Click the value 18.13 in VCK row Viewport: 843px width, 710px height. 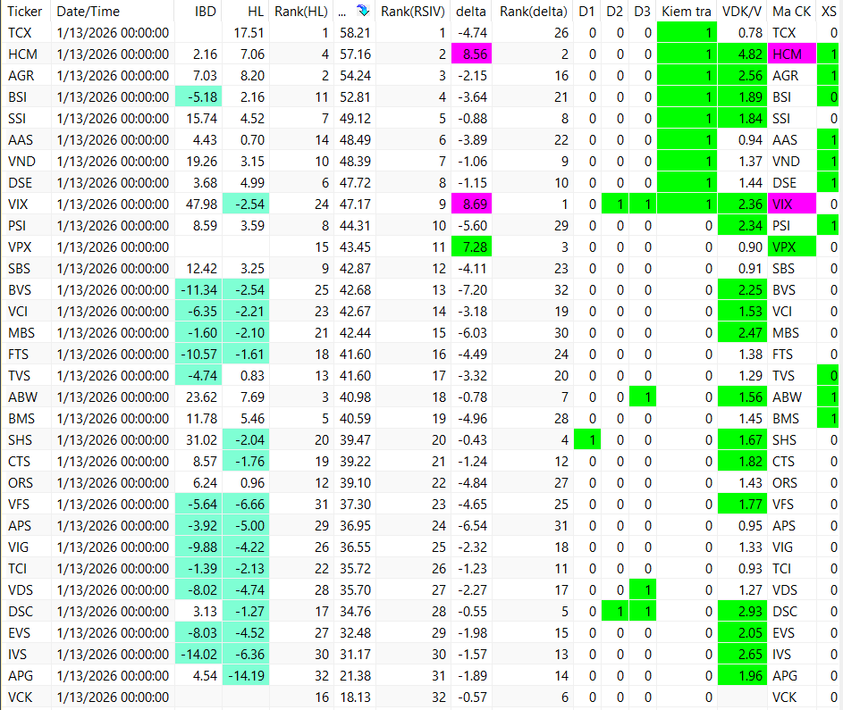click(x=355, y=697)
